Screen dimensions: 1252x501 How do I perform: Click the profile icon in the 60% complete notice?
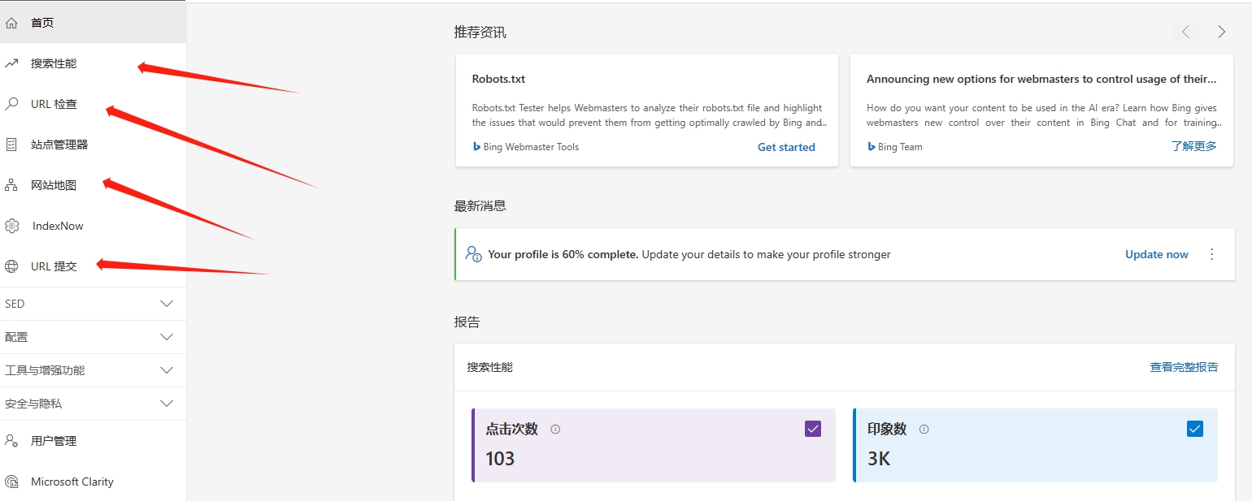[x=473, y=254]
